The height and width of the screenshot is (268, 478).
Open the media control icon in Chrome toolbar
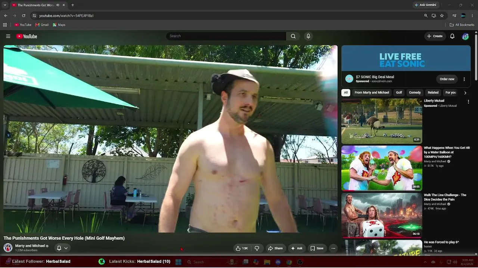(x=454, y=16)
